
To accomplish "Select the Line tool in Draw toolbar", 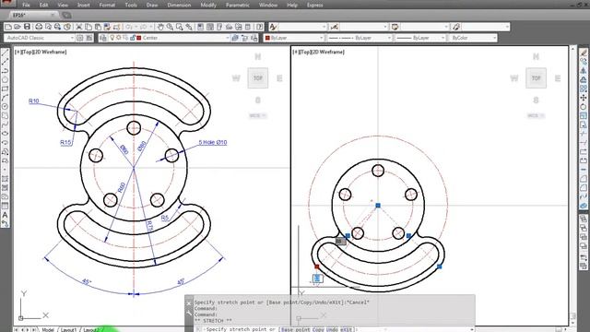I will click(x=5, y=53).
